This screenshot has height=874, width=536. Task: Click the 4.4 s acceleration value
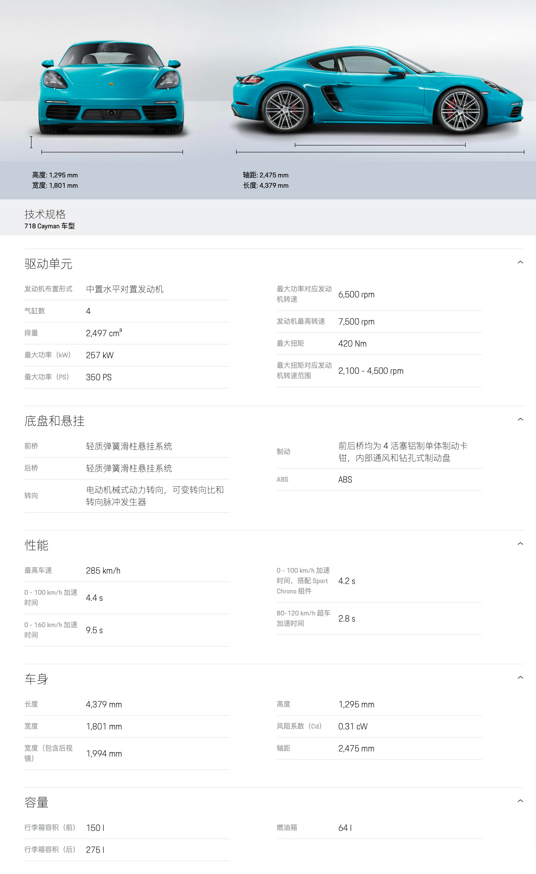[94, 598]
